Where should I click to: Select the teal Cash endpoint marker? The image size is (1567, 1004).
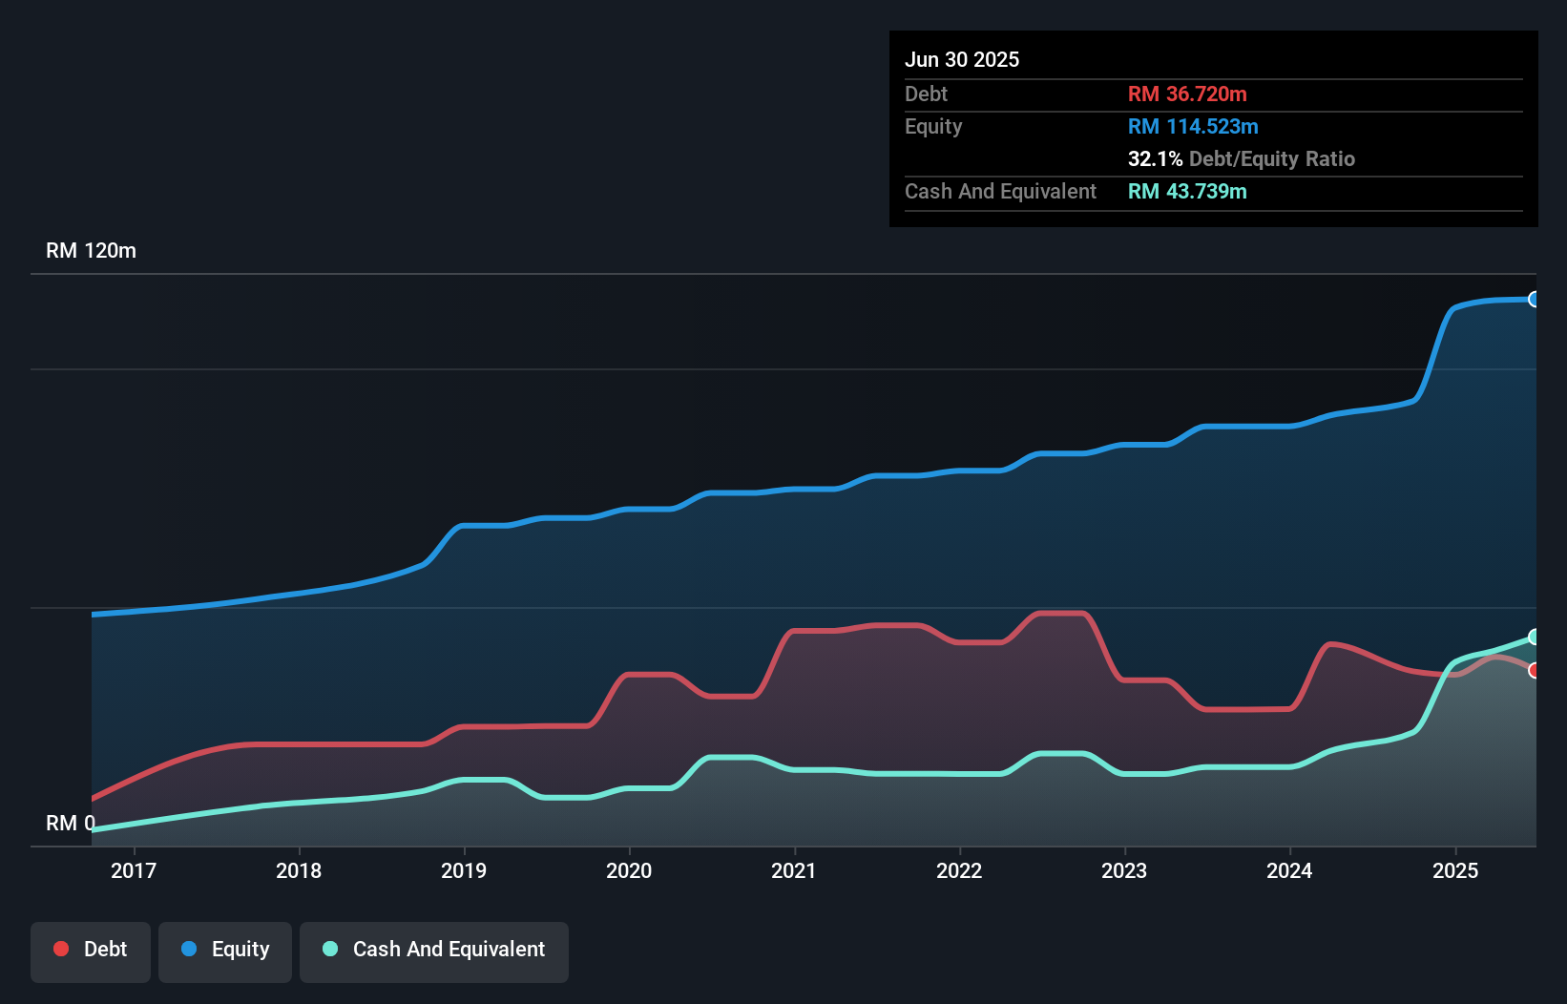click(x=1534, y=637)
